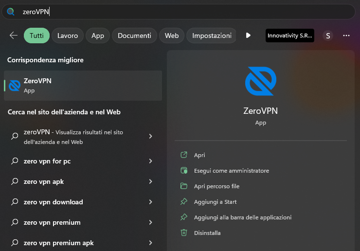
Task: Expand chevron for 'zero vpn apk'
Action: [x=151, y=181]
